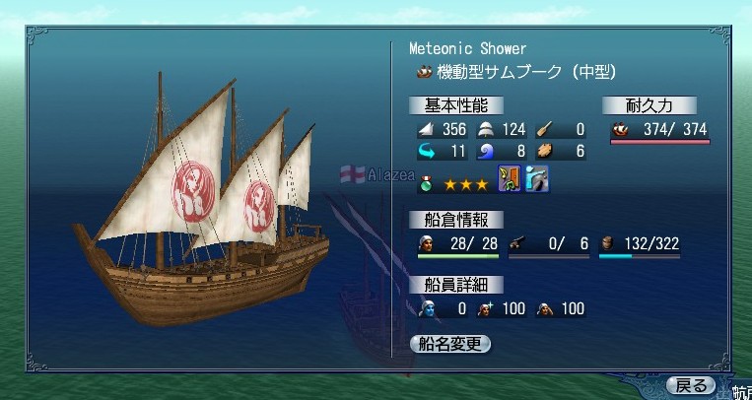Select the light blue ship skill icon

tap(537, 179)
